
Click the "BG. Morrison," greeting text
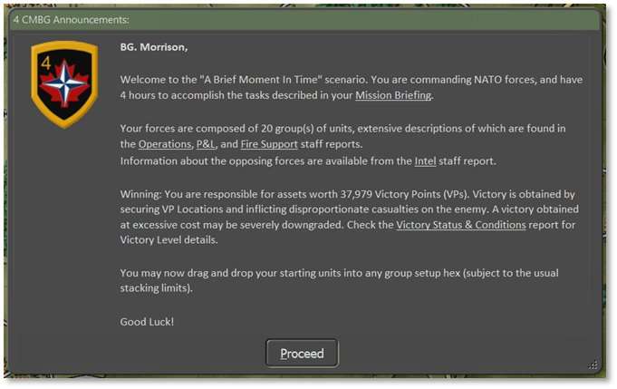click(154, 46)
